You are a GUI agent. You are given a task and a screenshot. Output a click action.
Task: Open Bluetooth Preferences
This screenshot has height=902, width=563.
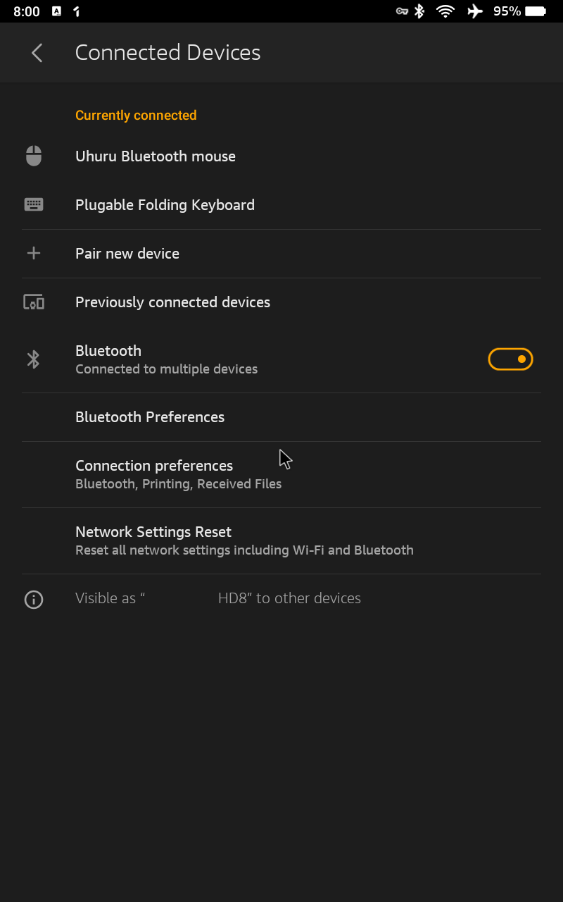(150, 417)
